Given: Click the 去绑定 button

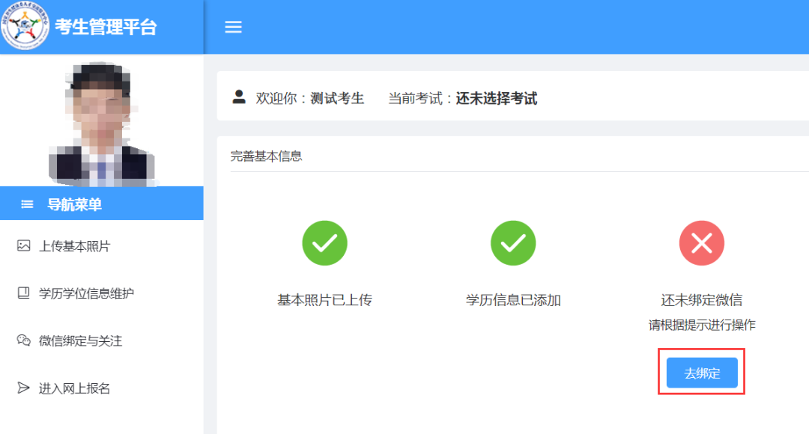Looking at the screenshot, I should pos(702,372).
